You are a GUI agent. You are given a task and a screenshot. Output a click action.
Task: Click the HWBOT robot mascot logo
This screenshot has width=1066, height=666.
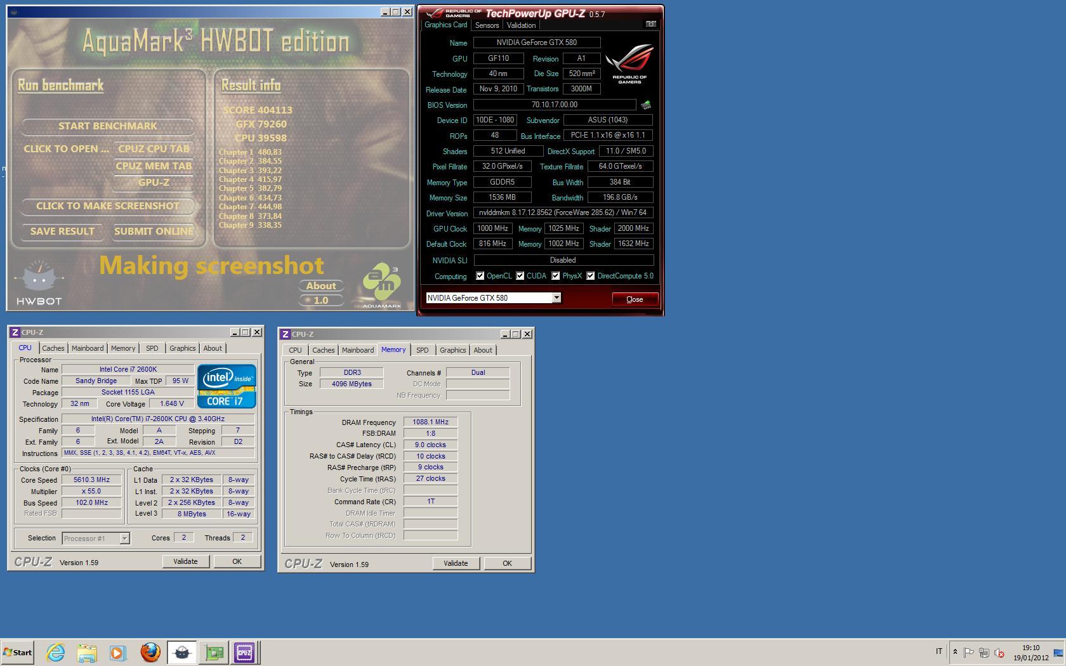tap(39, 283)
